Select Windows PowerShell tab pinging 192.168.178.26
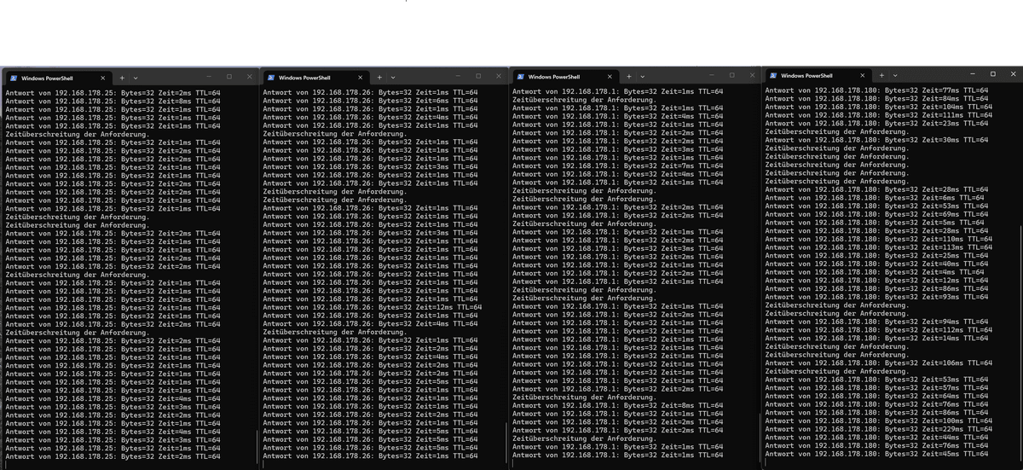 [315, 77]
